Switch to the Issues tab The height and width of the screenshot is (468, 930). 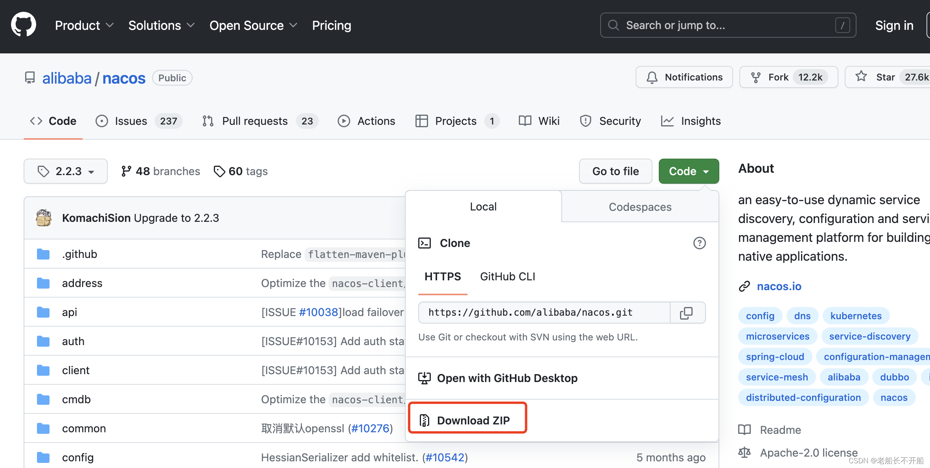(139, 121)
